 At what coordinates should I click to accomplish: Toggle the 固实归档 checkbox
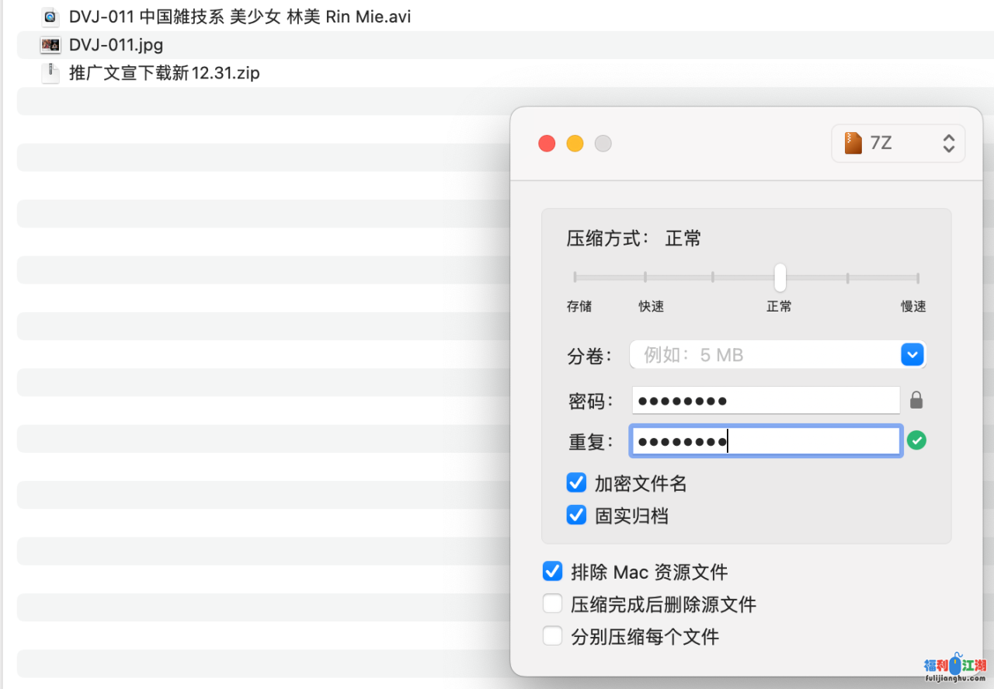tap(576, 515)
